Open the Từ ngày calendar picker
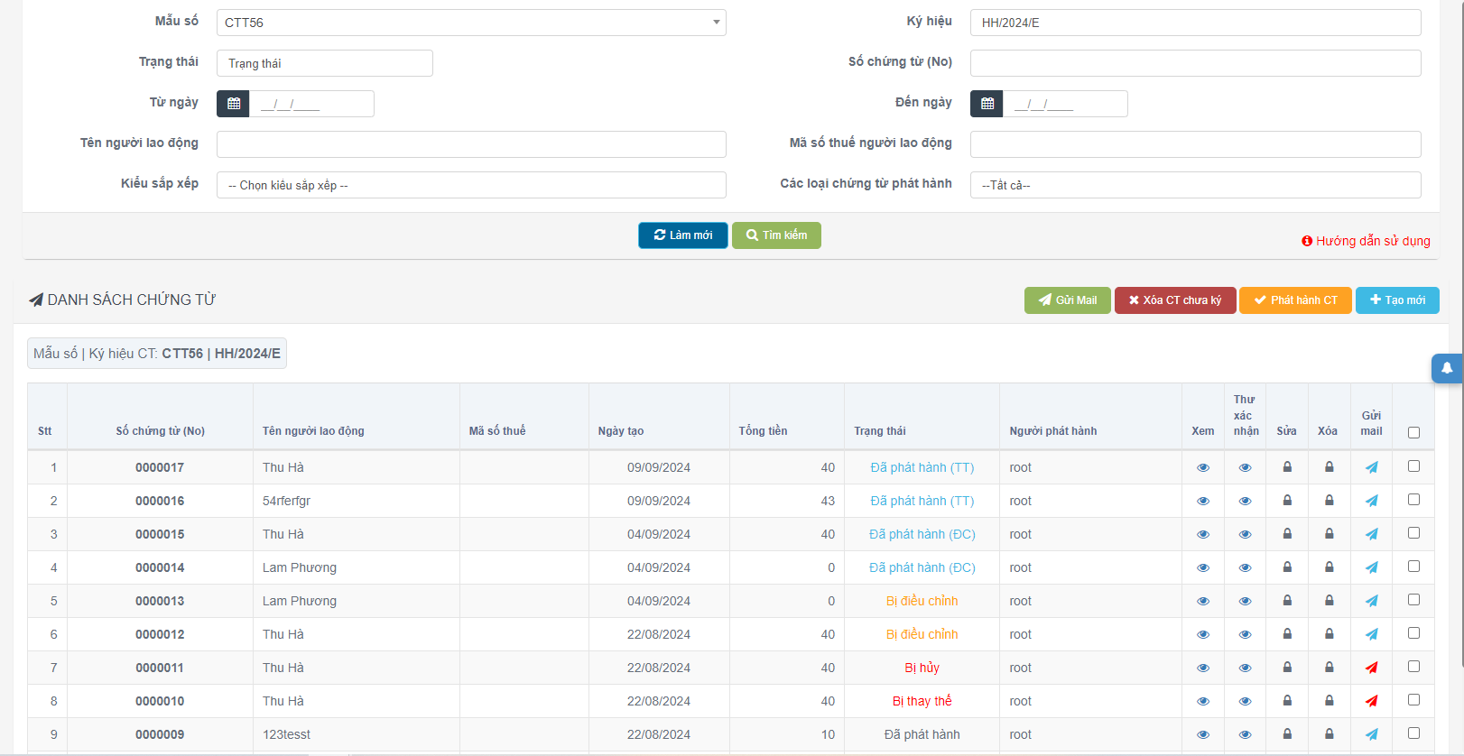The image size is (1464, 756). 234,104
